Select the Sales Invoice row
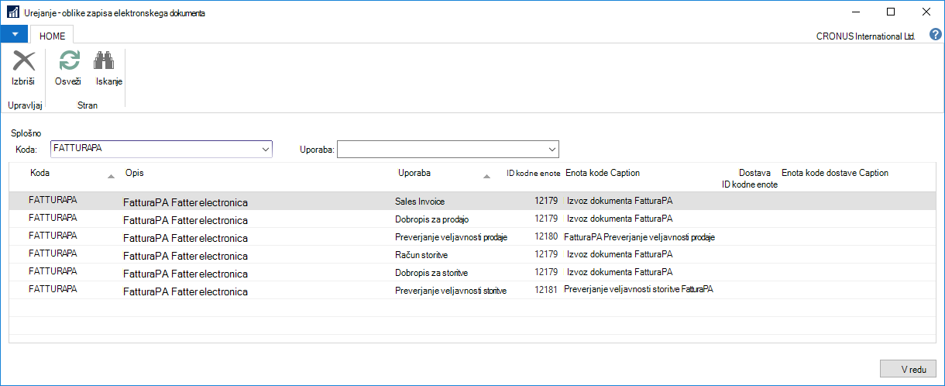Image resolution: width=945 pixels, height=386 pixels. tap(477, 202)
